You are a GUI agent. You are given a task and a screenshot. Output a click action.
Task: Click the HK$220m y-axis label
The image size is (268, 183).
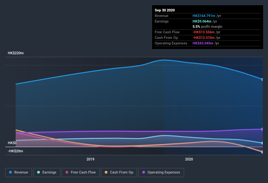pos(16,53)
